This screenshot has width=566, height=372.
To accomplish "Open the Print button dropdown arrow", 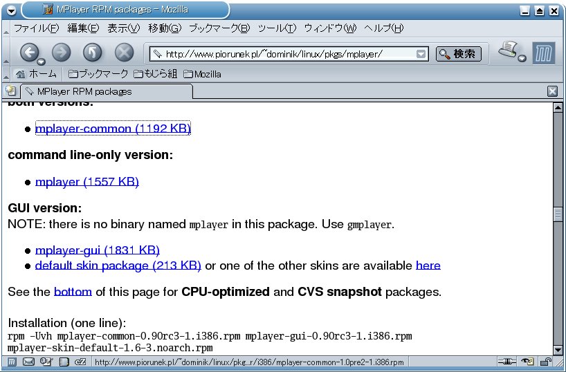I will tap(522, 59).
